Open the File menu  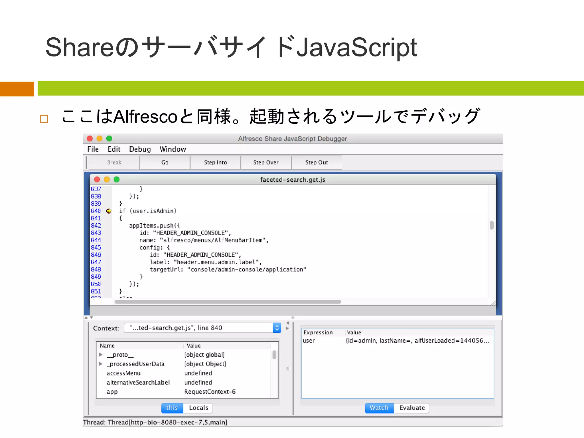click(93, 149)
